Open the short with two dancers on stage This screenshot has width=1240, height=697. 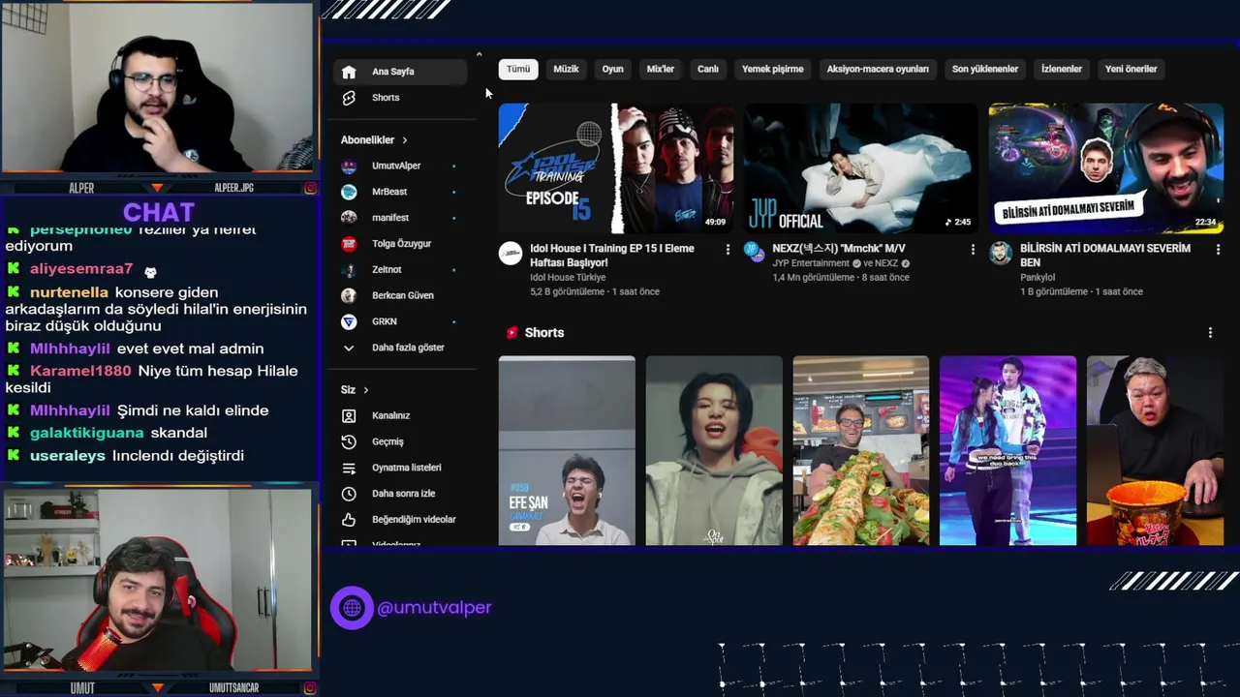click(1007, 450)
